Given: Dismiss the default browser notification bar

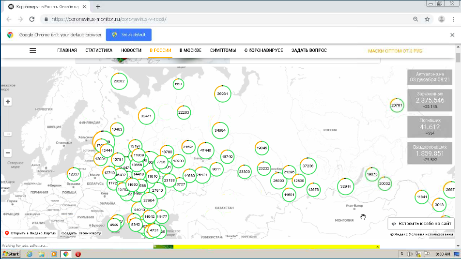Looking at the screenshot, I should [x=452, y=35].
